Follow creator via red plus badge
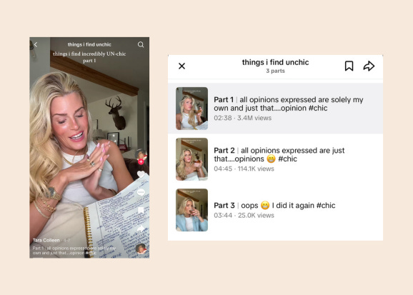Screen dimensions: 413x295 pyautogui.click(x=141, y=161)
